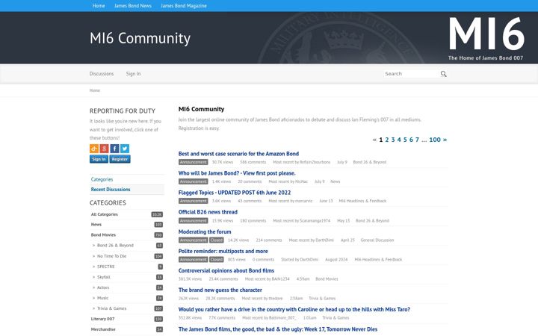Go to page 2 of discussions
Viewport: 538px width, 336px height.
387,140
